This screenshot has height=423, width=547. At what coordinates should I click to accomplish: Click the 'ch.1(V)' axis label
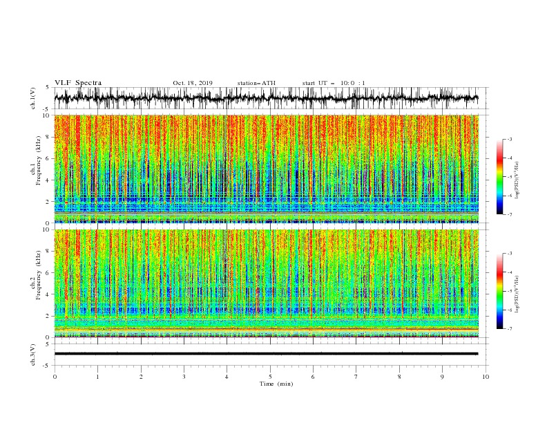click(x=33, y=98)
